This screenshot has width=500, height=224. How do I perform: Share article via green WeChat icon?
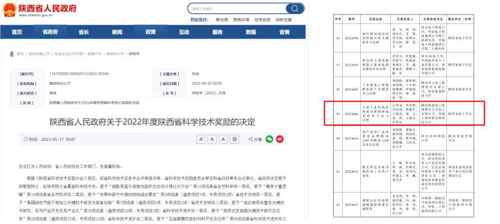tap(269, 139)
